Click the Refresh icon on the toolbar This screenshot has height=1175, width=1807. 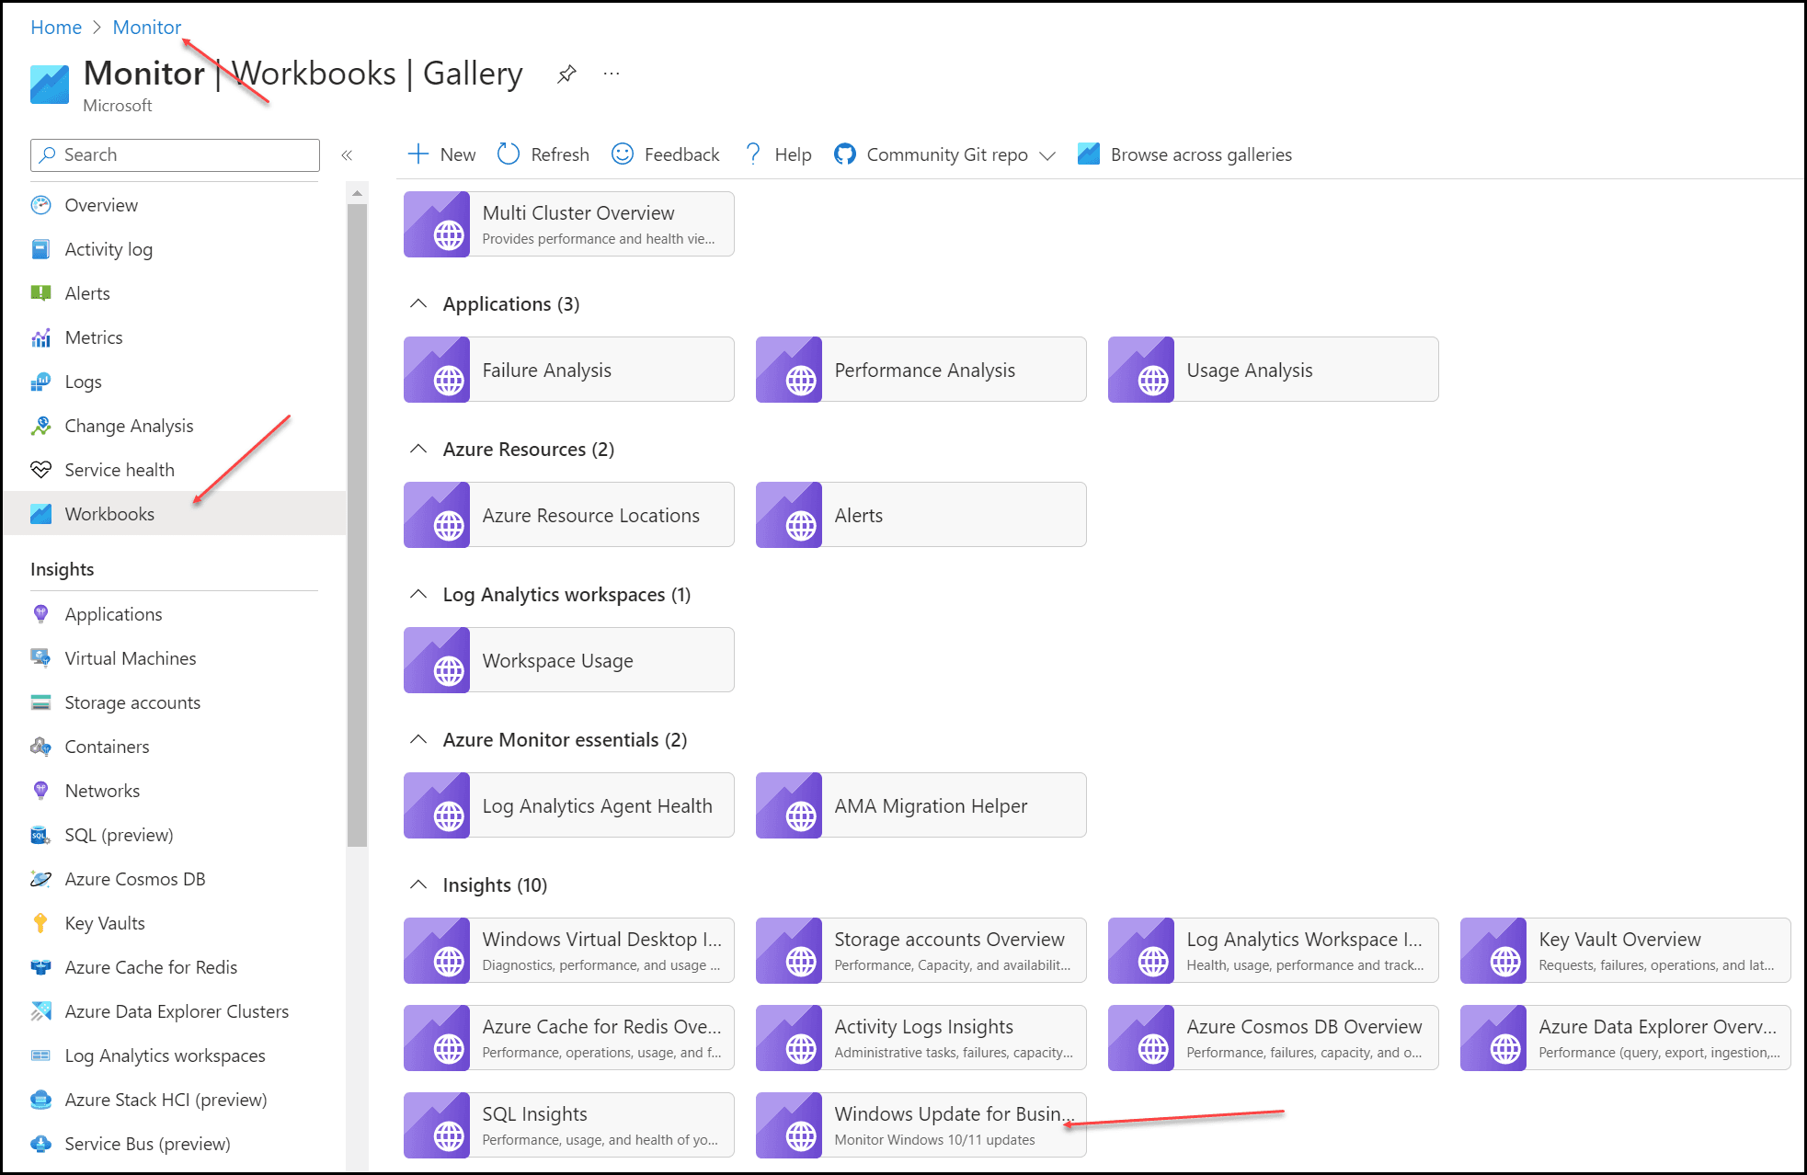click(x=508, y=154)
